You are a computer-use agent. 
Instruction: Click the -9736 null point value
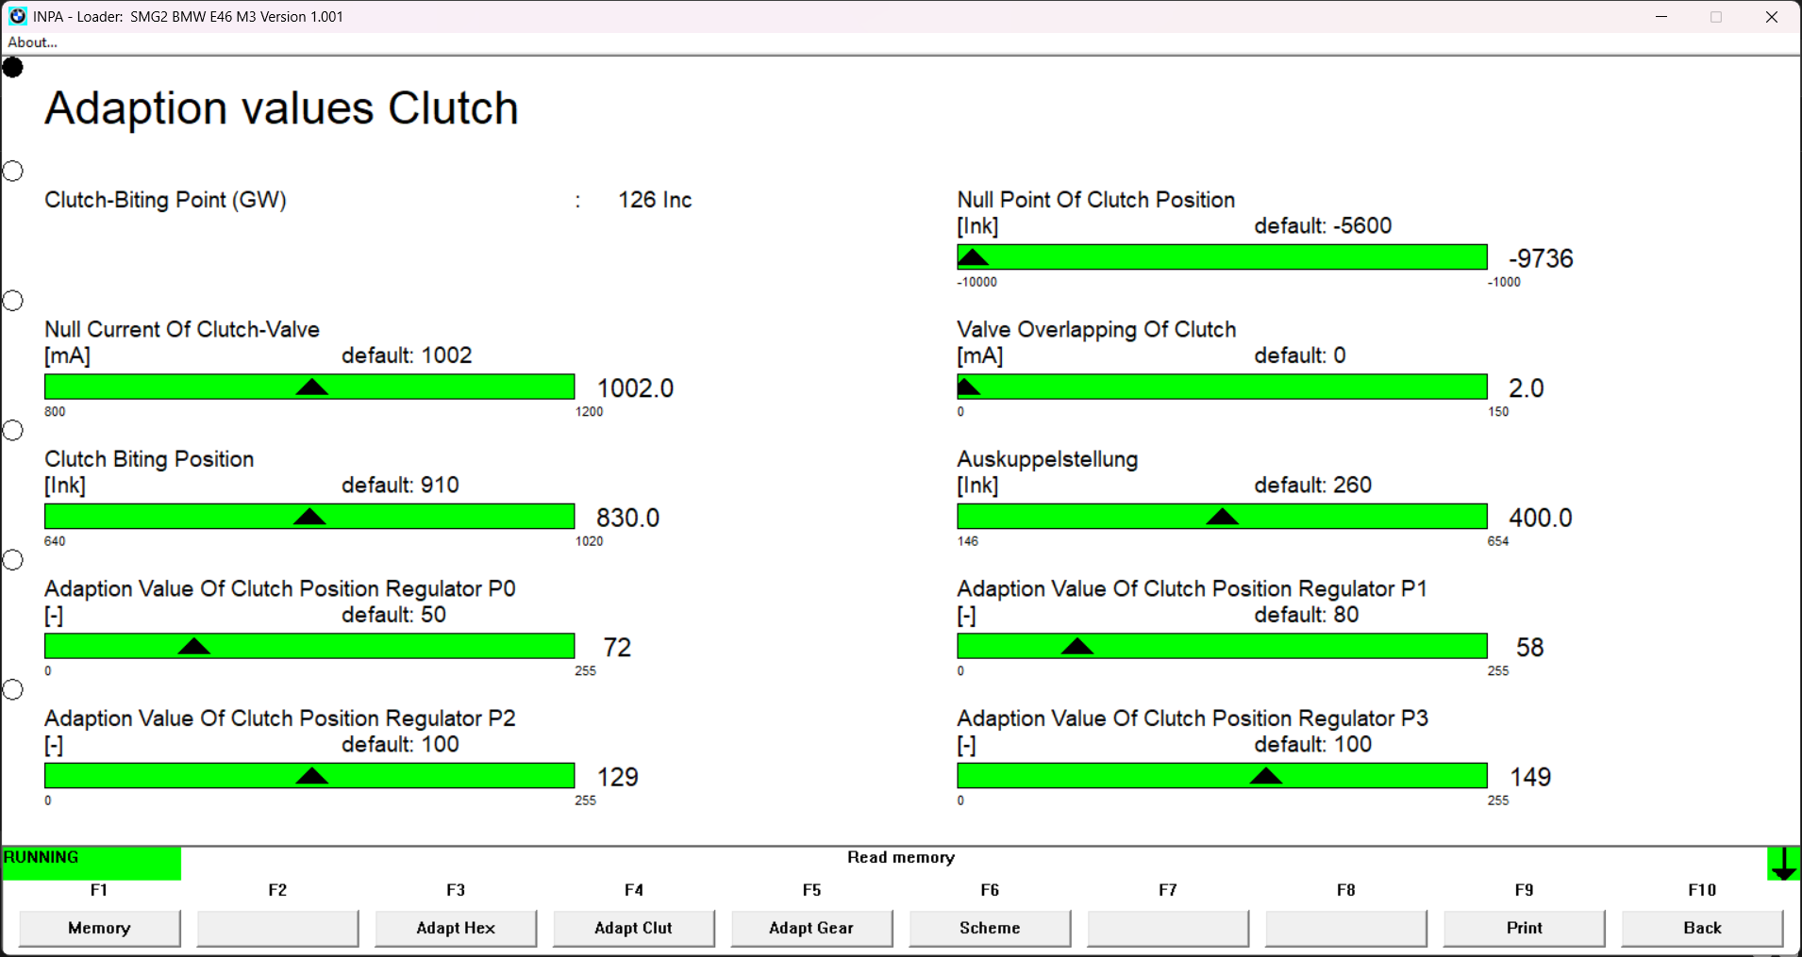pos(1541,258)
